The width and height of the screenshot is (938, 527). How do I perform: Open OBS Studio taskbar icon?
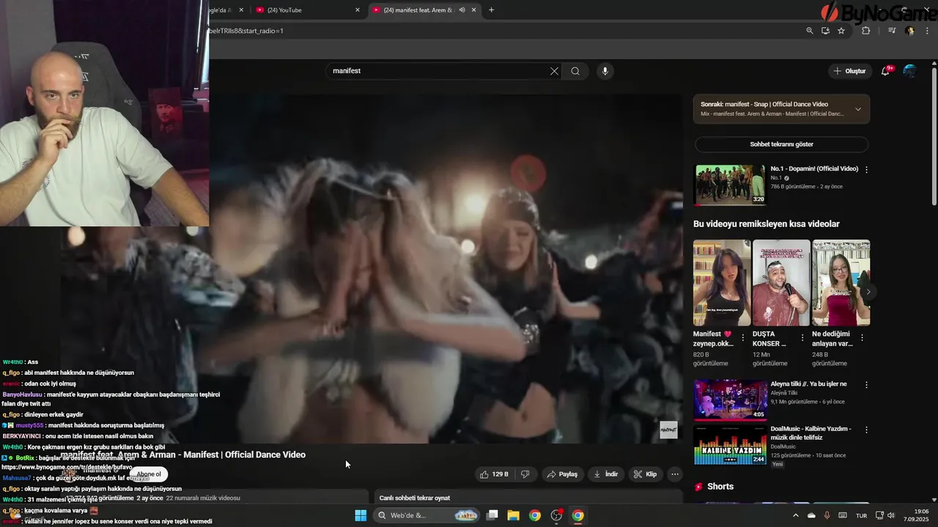(556, 515)
